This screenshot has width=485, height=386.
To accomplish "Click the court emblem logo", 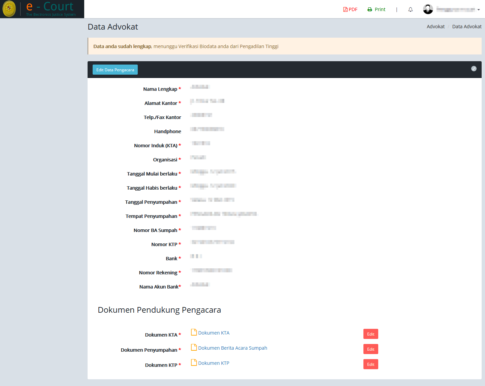I will click(9, 9).
